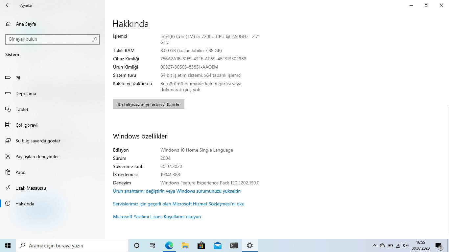The width and height of the screenshot is (449, 252).
Task: Open the volume speaker tray icon
Action: [x=406, y=245]
